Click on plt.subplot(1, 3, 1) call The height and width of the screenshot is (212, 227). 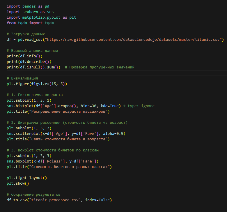[x=29, y=100]
